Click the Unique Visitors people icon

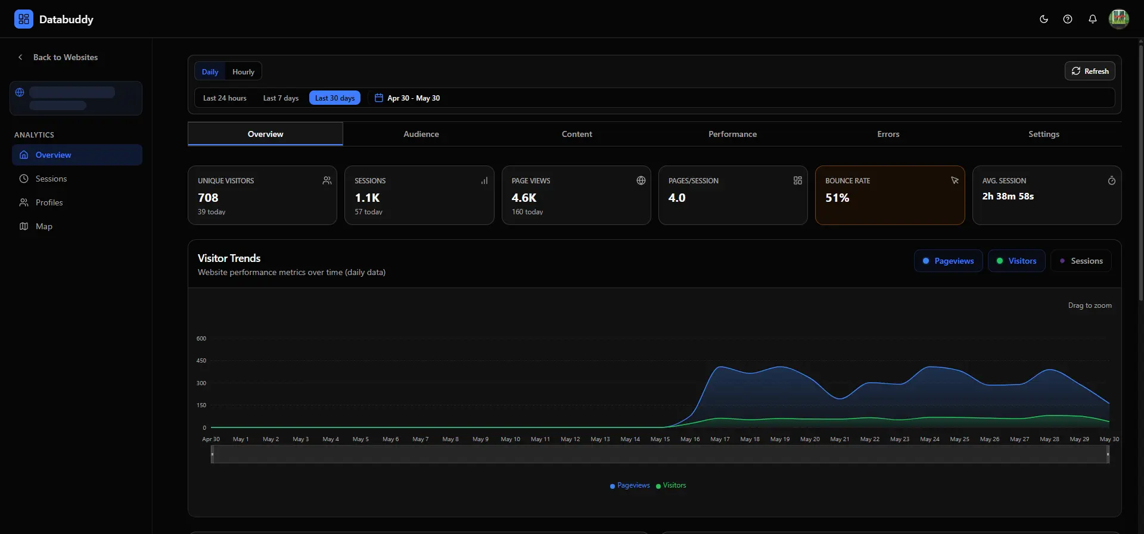click(x=327, y=180)
